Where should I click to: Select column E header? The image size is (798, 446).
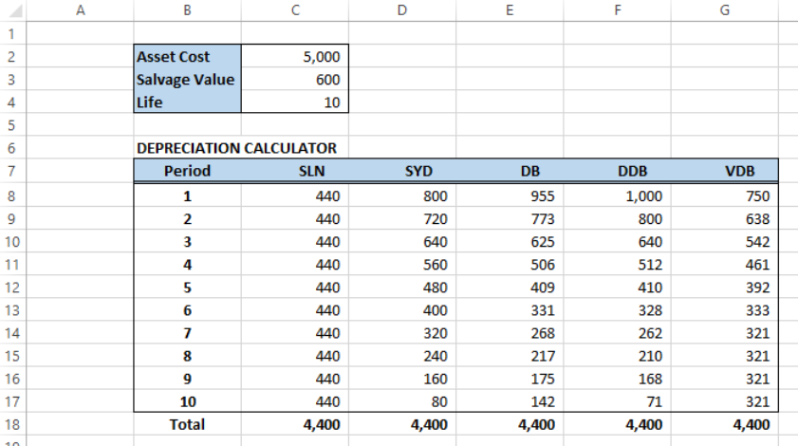510,10
